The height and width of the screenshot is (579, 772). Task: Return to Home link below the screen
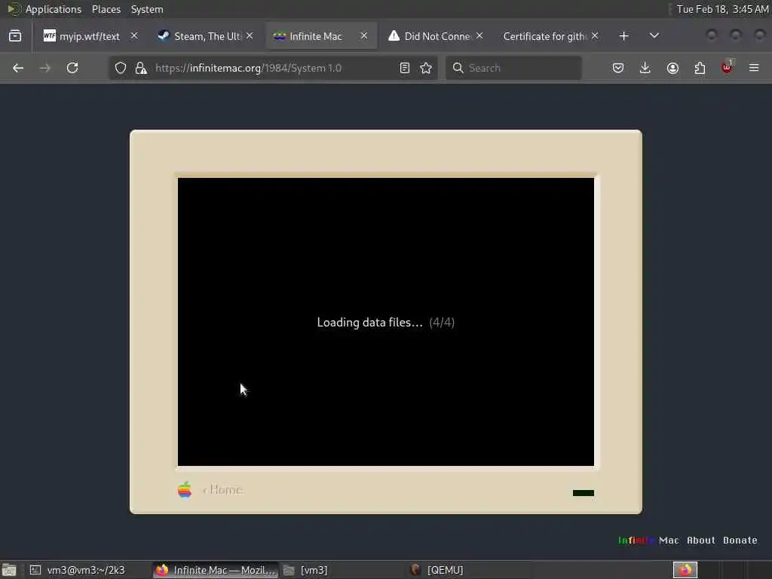tap(222, 489)
